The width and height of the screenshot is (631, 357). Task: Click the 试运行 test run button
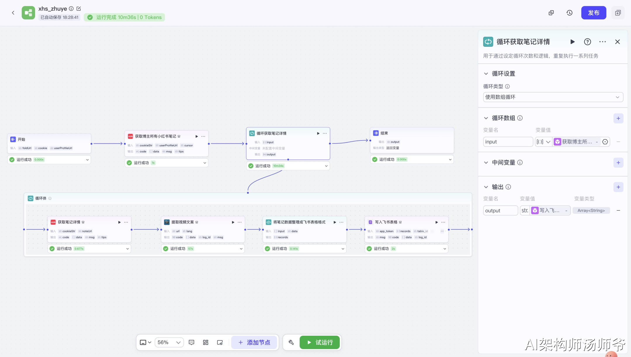(320, 342)
